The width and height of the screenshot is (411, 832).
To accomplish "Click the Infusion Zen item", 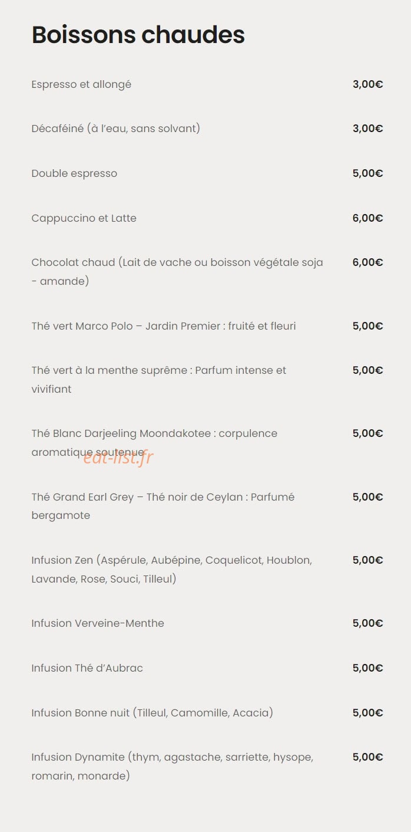I will (x=172, y=570).
